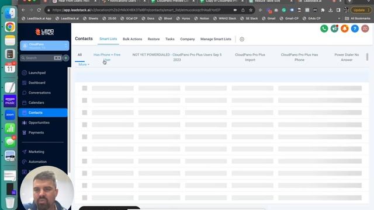Open the WNHQ Slack bookmark
Viewport: 374px width, 210px height.
point(224,18)
